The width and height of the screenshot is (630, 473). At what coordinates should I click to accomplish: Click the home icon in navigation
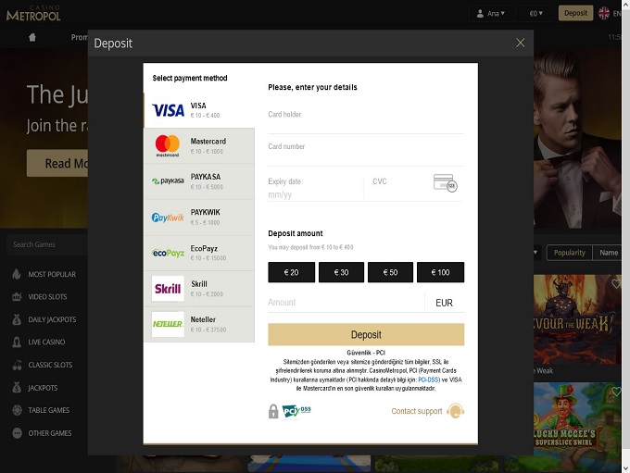click(x=33, y=38)
